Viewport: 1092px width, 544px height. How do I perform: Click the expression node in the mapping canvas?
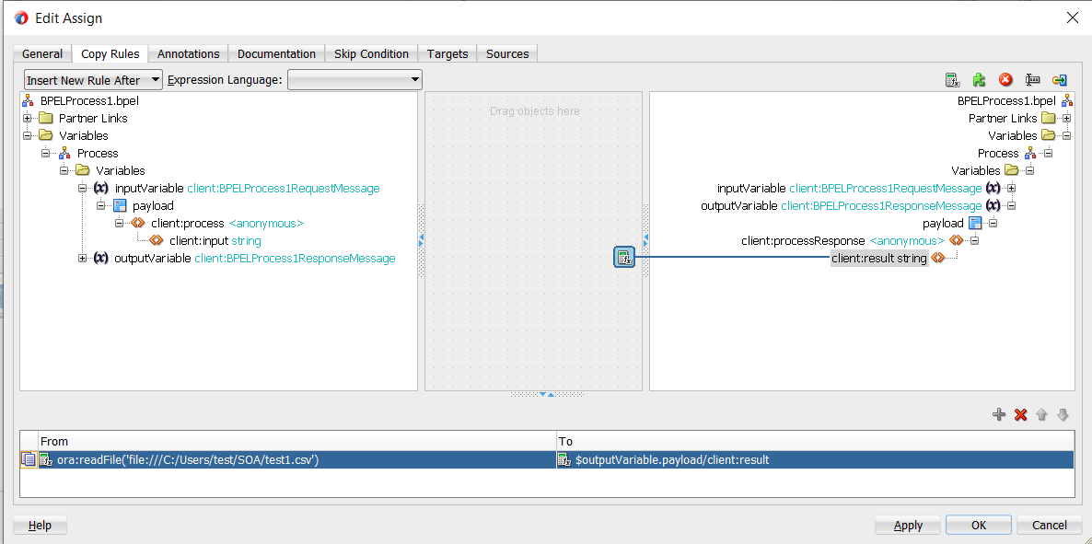point(624,258)
